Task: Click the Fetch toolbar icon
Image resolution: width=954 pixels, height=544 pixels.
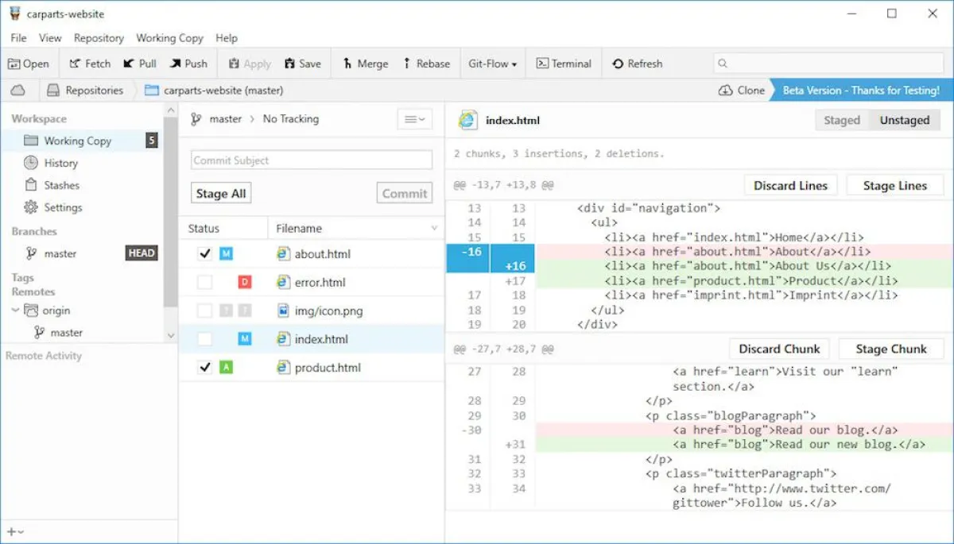Action: (75, 64)
